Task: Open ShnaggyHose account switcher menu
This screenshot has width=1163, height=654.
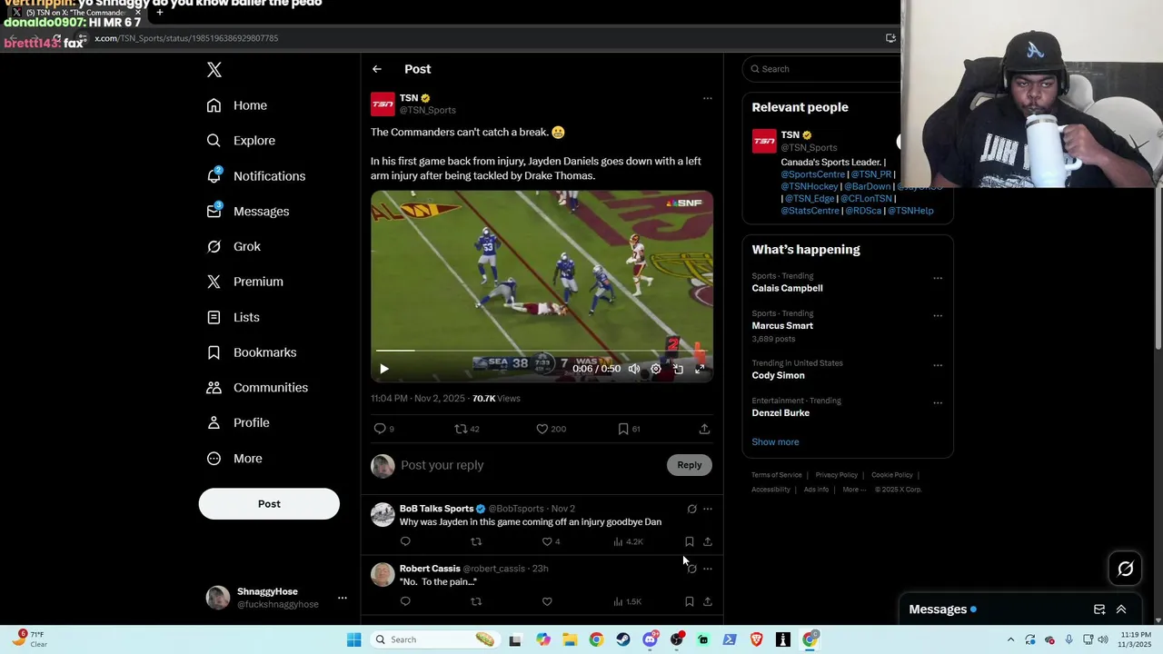Action: coord(276,598)
